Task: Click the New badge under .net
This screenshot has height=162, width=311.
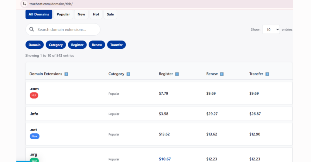Action: tap(35, 136)
